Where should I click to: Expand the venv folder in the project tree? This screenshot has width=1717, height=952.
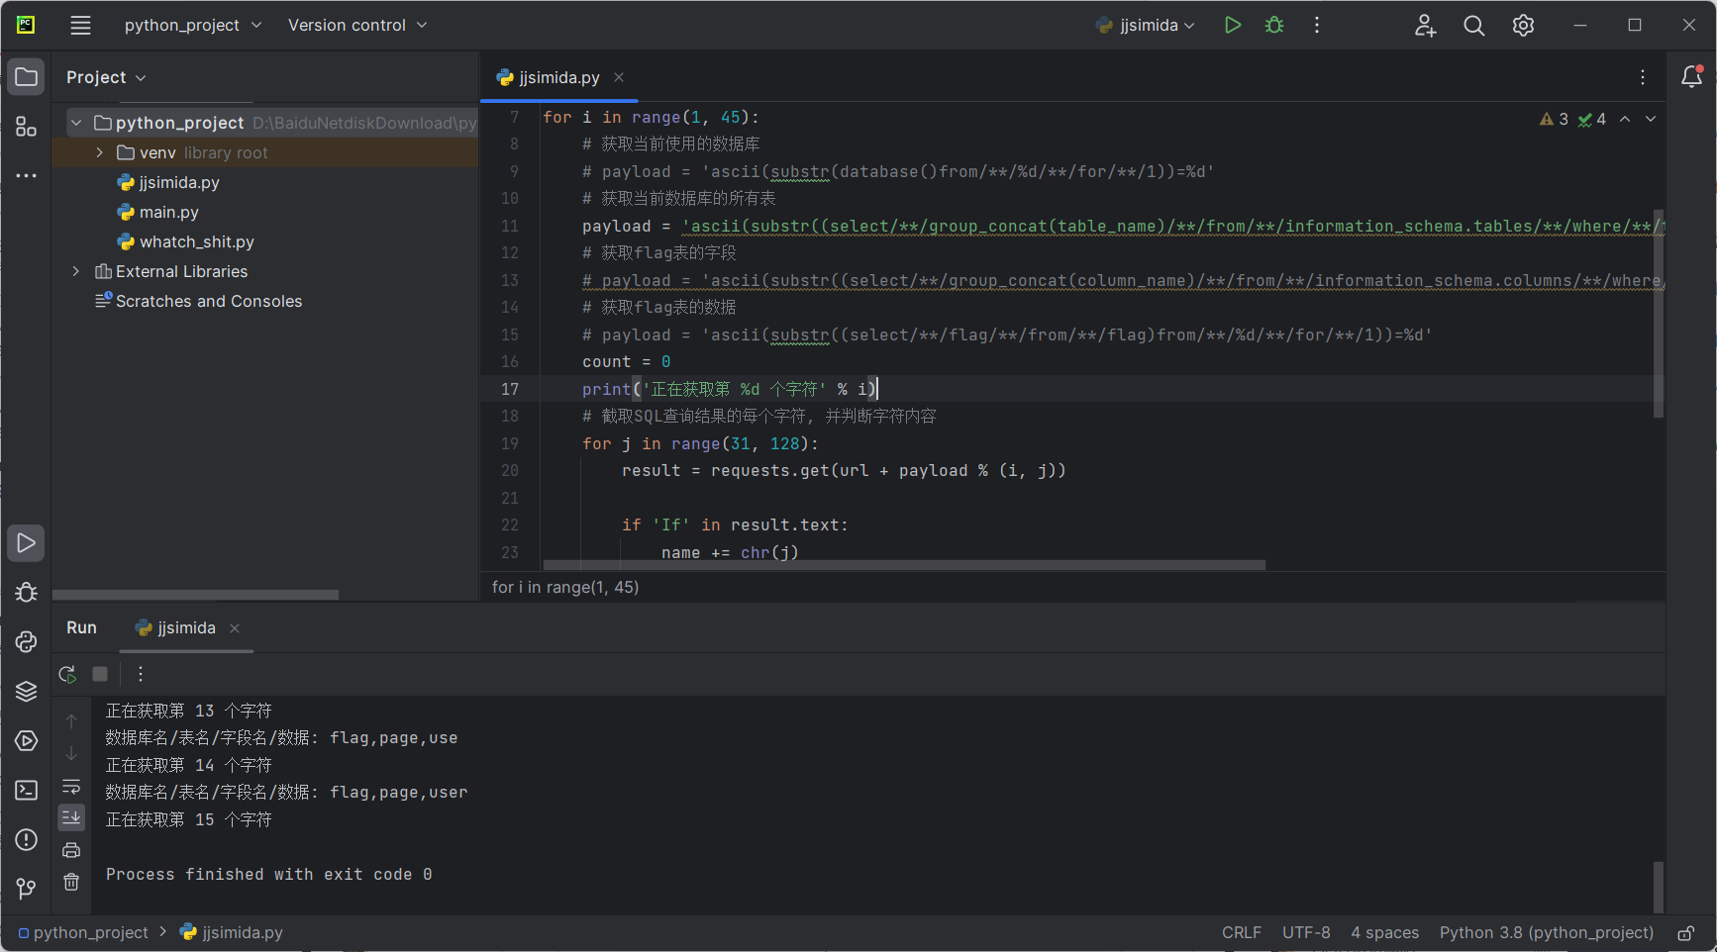click(x=100, y=152)
